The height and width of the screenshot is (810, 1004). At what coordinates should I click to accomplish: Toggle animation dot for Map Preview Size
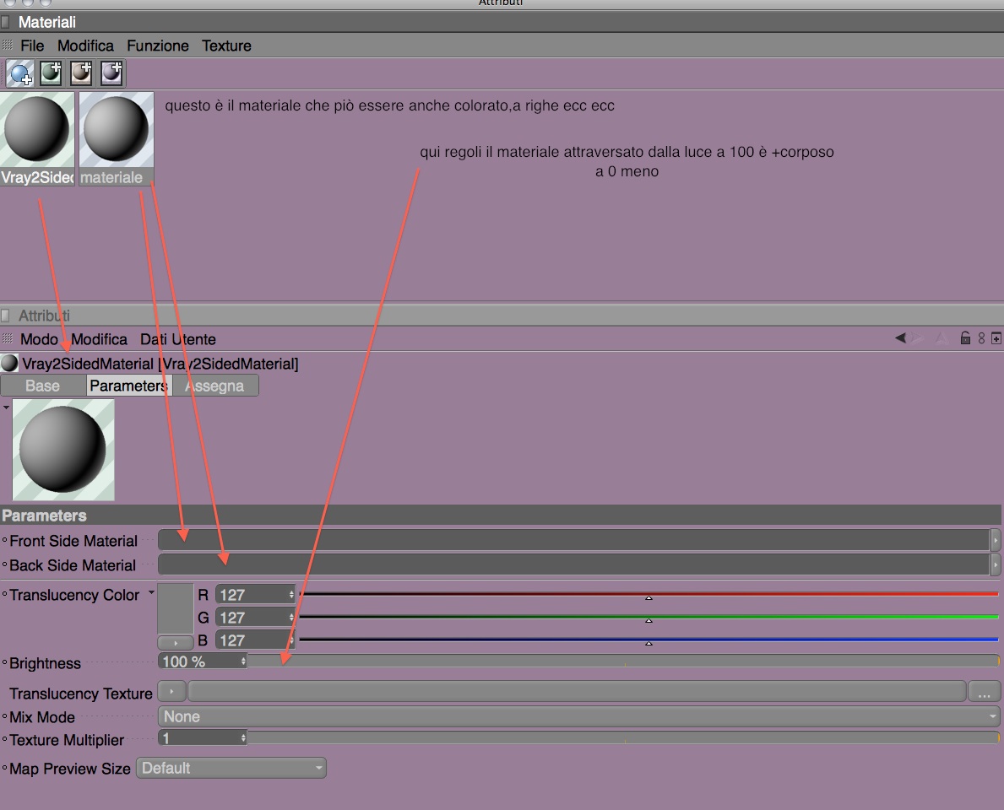tap(4, 768)
